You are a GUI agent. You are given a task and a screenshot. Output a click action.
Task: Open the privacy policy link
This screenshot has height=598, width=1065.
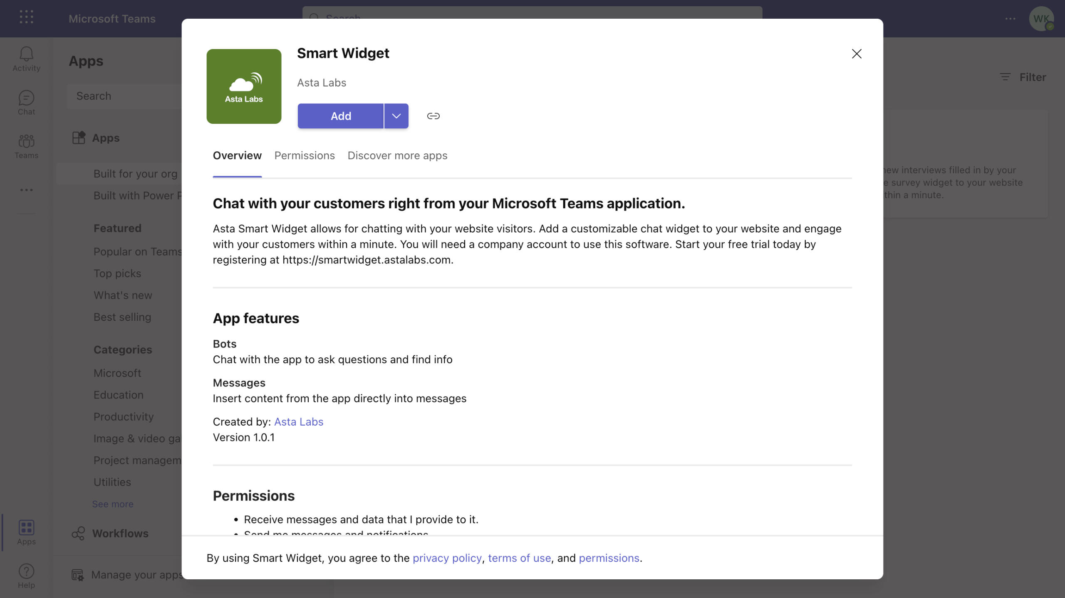click(x=447, y=558)
